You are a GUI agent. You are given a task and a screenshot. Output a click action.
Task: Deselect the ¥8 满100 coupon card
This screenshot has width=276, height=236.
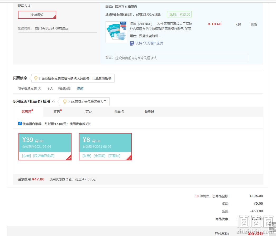[x=105, y=147]
